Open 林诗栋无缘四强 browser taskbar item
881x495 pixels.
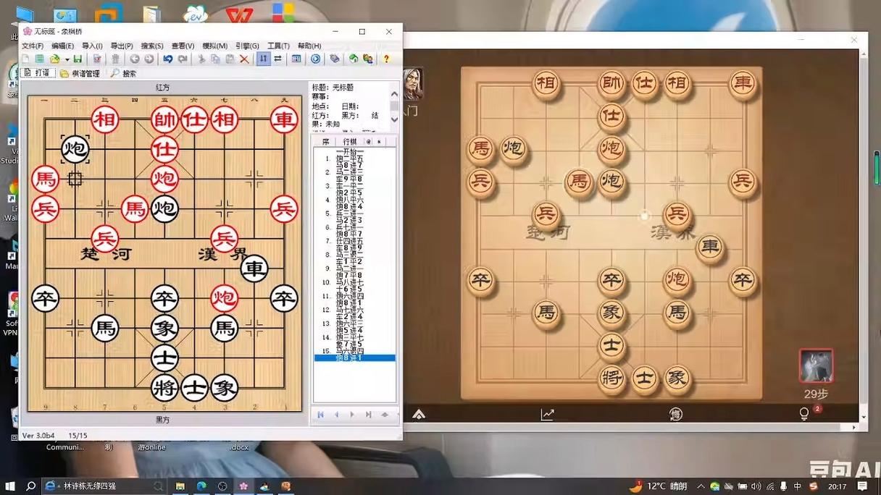tap(104, 486)
